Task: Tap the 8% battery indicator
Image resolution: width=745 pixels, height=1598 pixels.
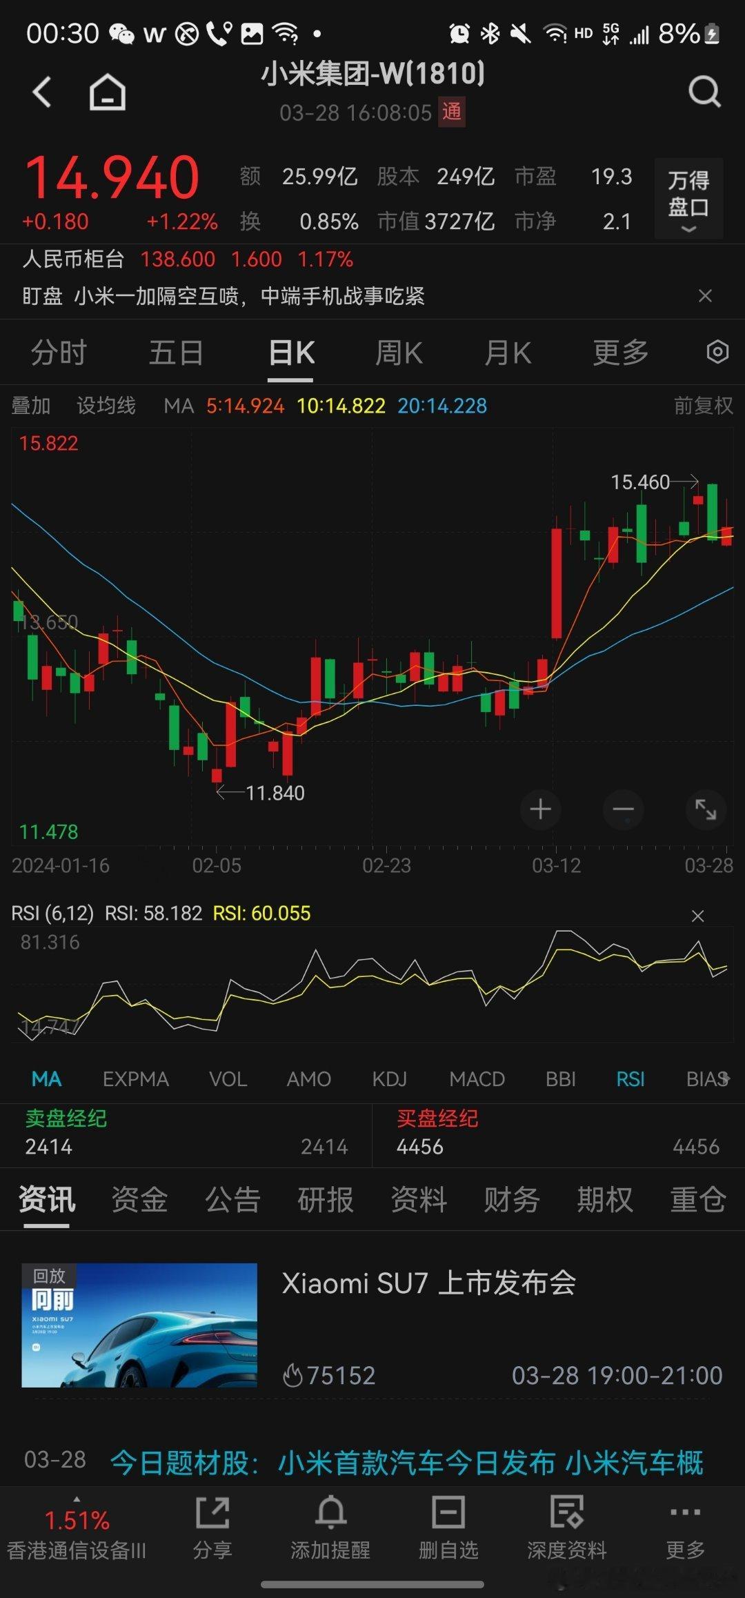Action: 690,33
